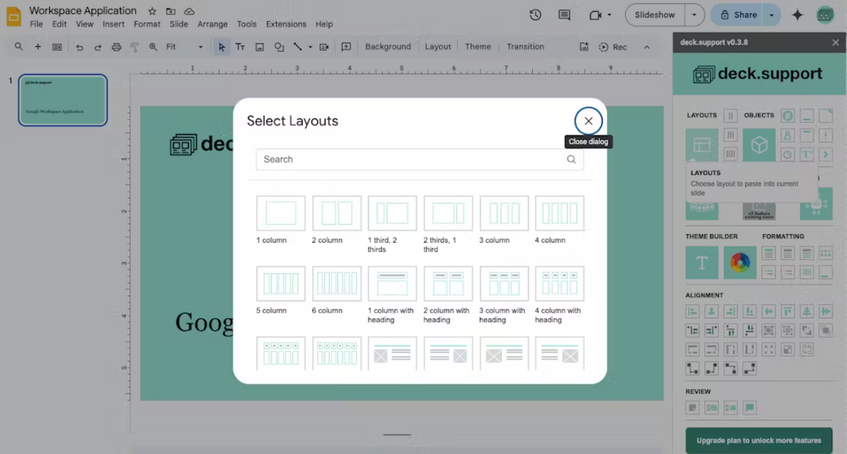Expand the Slideshow options arrow

coord(694,15)
